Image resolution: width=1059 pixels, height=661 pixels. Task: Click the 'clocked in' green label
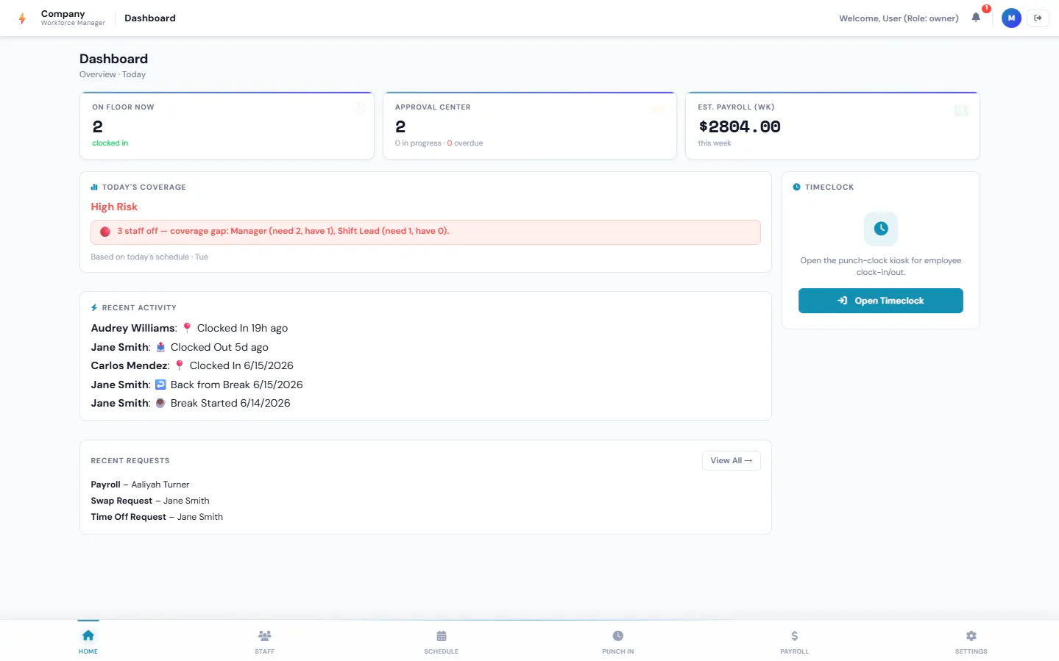point(110,143)
